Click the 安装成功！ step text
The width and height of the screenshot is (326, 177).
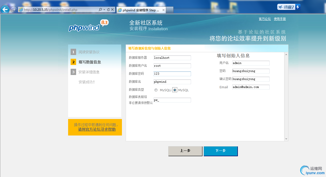point(87,82)
